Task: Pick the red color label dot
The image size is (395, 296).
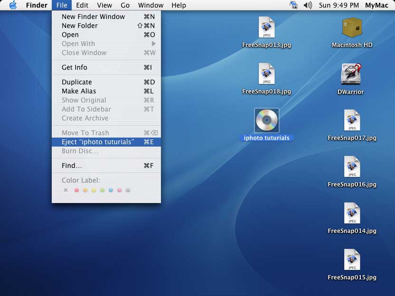Action: click(76, 190)
